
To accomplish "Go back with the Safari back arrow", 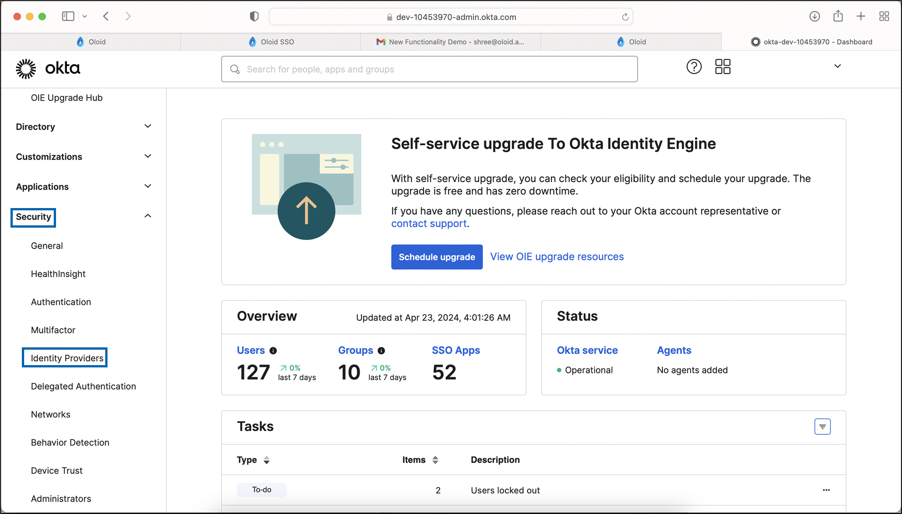I will (106, 16).
